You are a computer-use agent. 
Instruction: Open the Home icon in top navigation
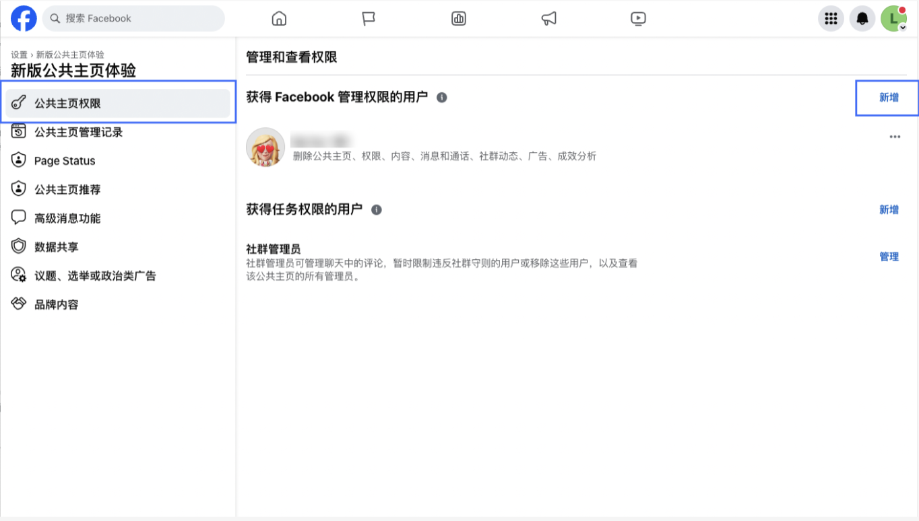point(279,19)
